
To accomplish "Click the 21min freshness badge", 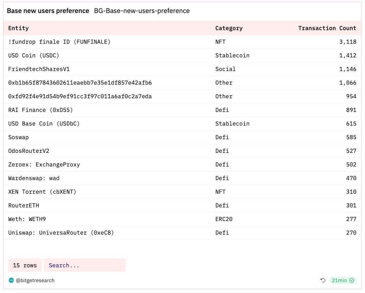I will coord(343,280).
